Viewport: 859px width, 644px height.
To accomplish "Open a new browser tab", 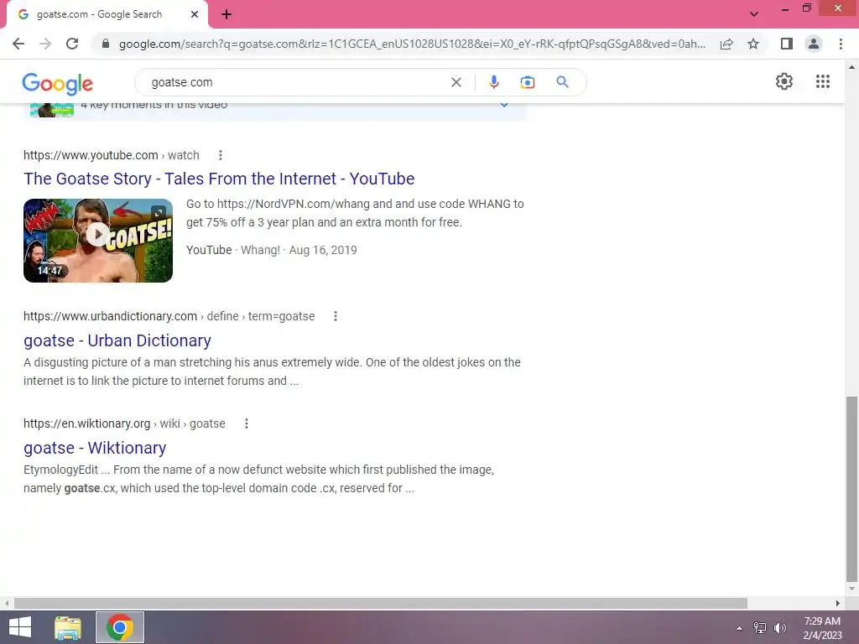I will 226,15.
